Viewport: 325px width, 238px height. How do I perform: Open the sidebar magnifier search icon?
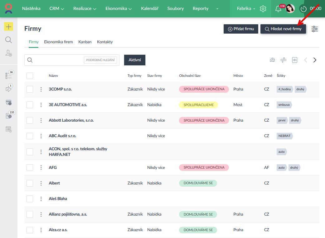[8, 40]
